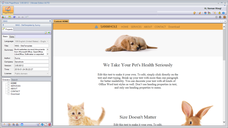Click the Download link in page navbar
228x128 pixels.
pos(174,27)
